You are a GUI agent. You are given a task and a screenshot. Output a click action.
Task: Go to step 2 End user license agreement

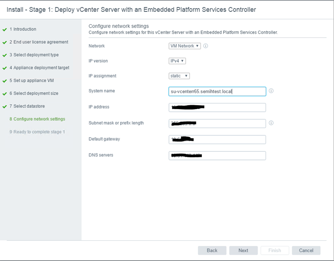pyautogui.click(x=41, y=42)
